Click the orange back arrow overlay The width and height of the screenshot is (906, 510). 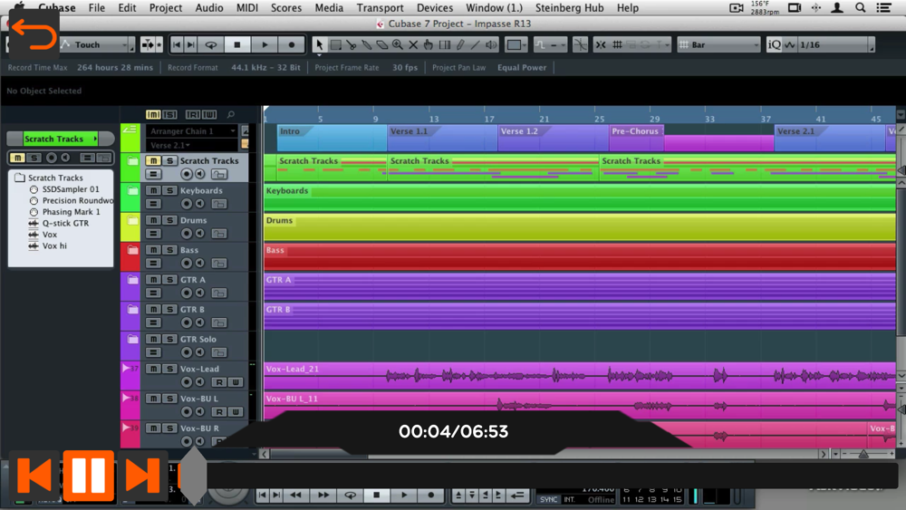(34, 34)
